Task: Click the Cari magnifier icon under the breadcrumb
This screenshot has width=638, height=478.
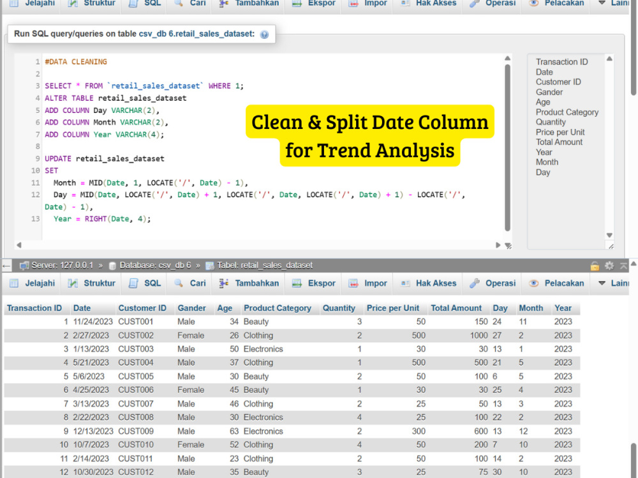Action: 179,283
